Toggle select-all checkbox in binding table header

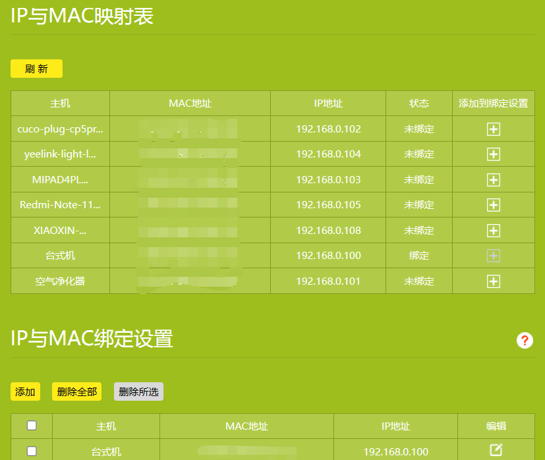pyautogui.click(x=32, y=425)
